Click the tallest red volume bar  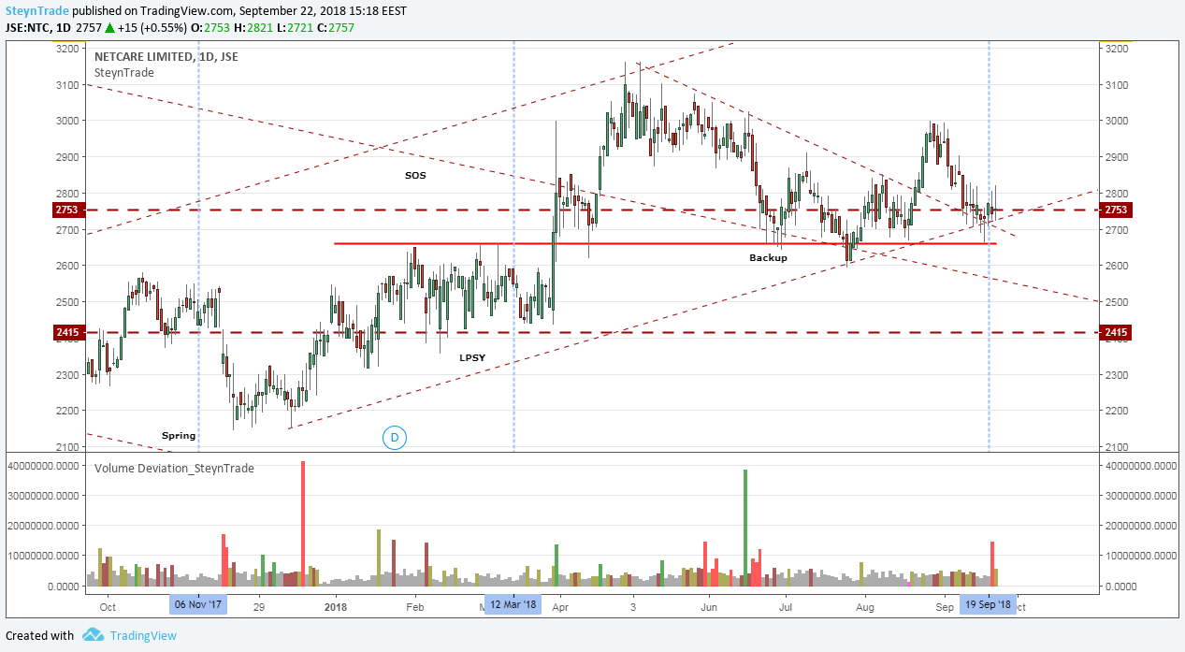tap(303, 524)
